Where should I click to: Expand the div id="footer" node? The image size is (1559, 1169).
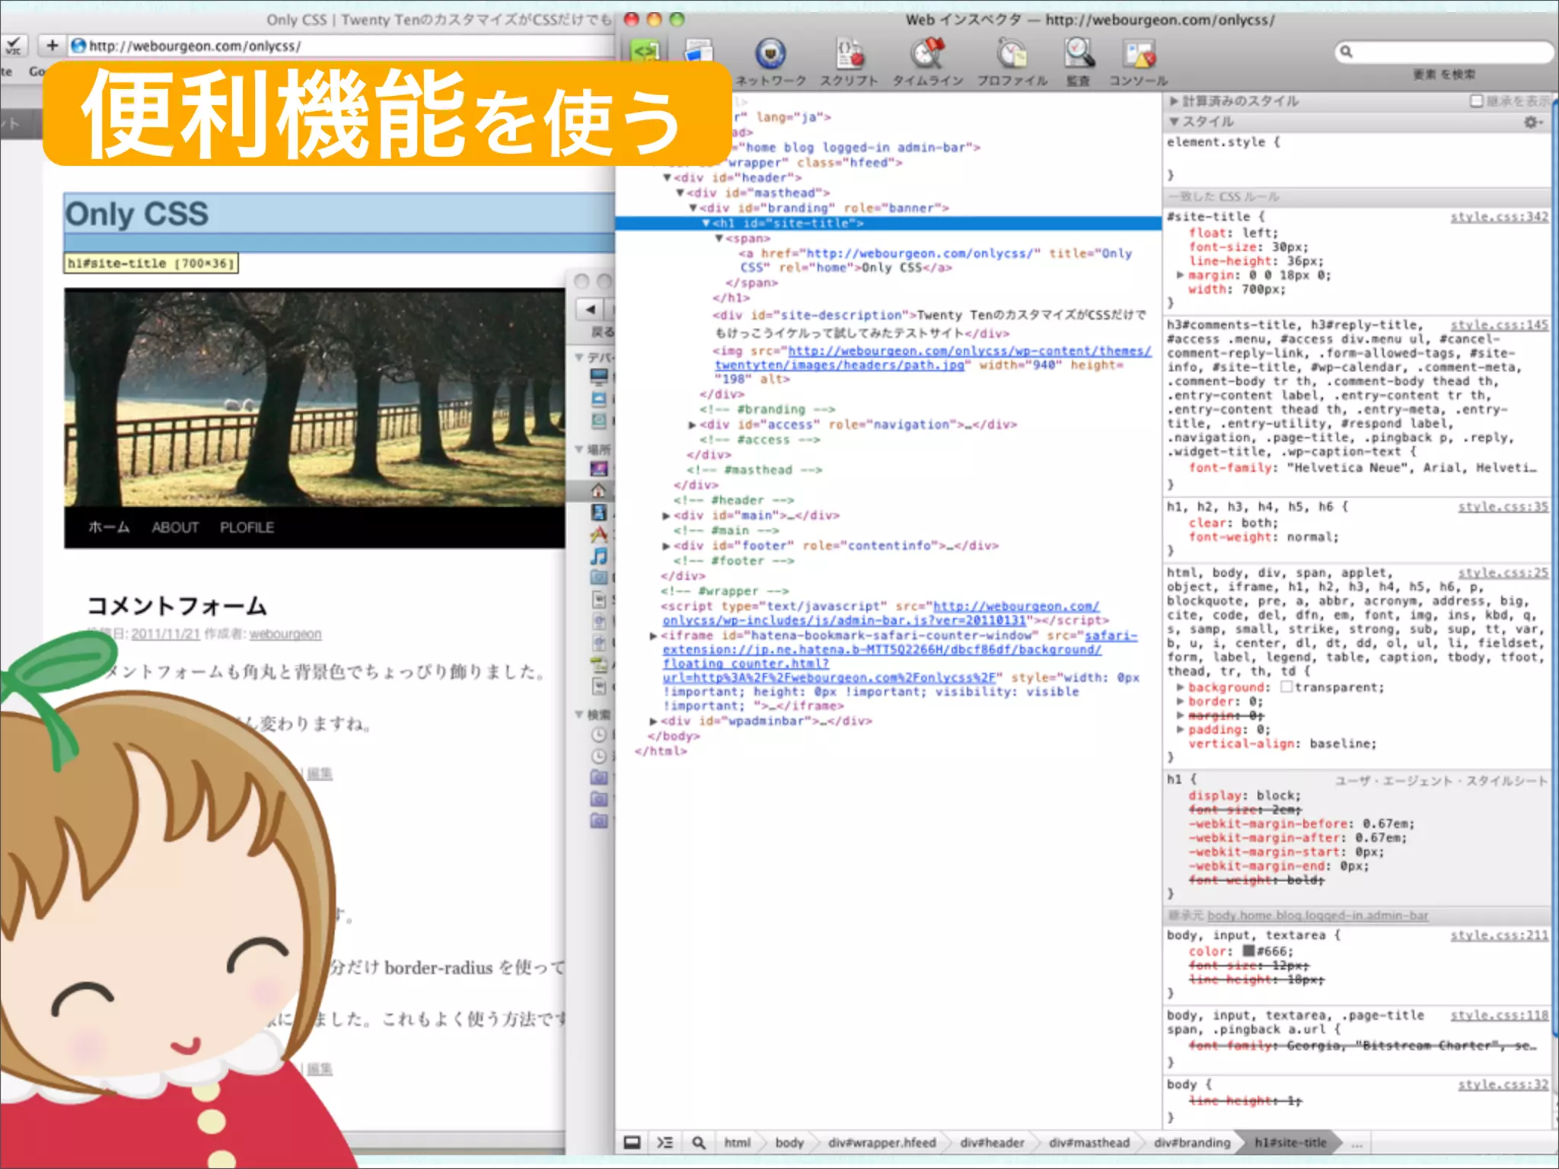point(666,546)
